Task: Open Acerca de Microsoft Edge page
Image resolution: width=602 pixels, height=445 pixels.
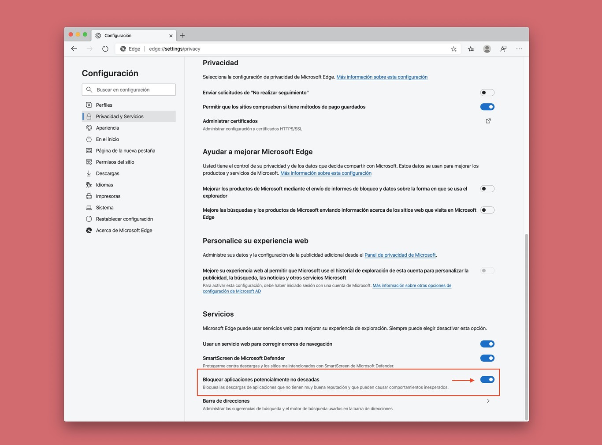Action: (129, 230)
